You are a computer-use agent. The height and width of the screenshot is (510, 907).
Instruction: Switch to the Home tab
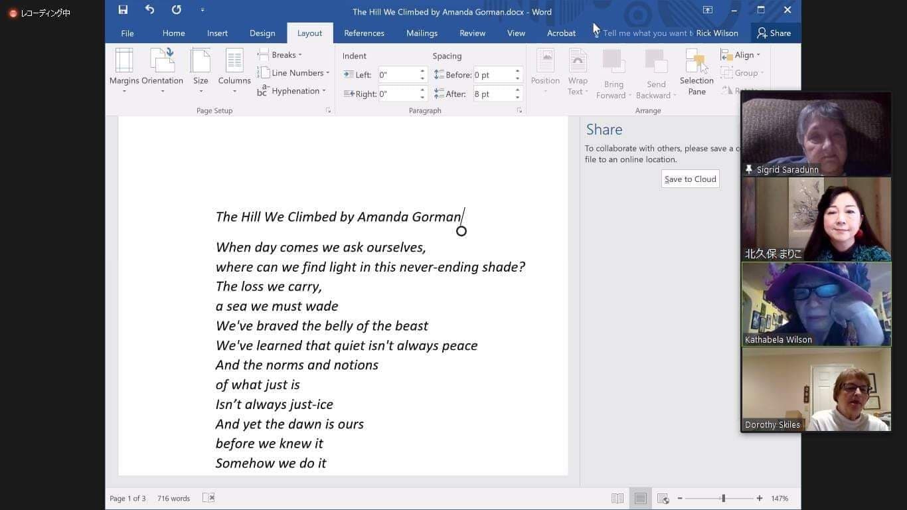174,33
